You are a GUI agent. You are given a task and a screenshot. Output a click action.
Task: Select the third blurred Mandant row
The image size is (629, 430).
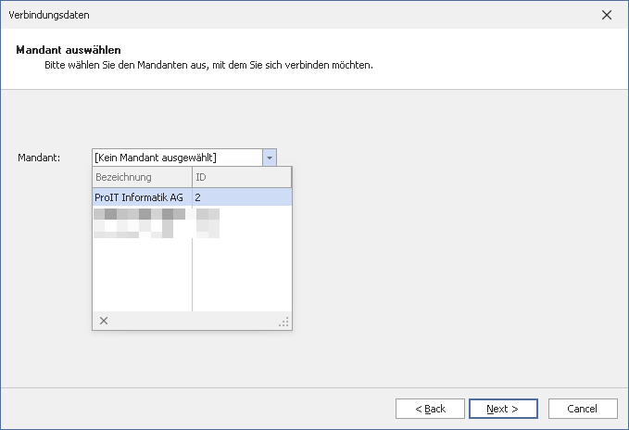139,231
